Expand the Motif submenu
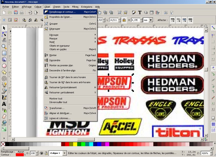 tap(70, 42)
